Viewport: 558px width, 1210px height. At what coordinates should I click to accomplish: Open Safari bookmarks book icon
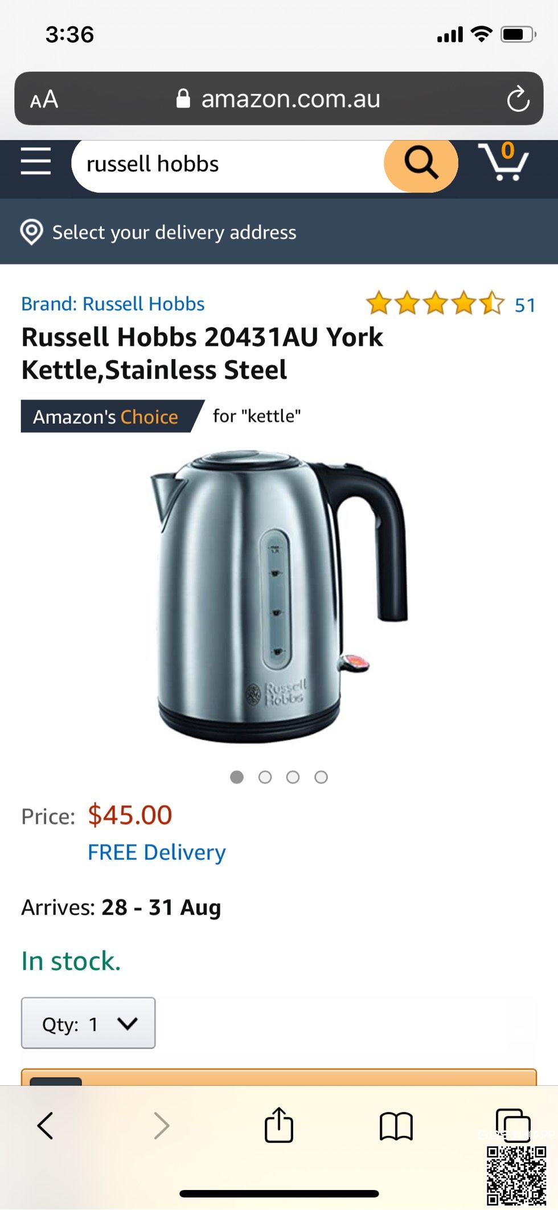396,1126
